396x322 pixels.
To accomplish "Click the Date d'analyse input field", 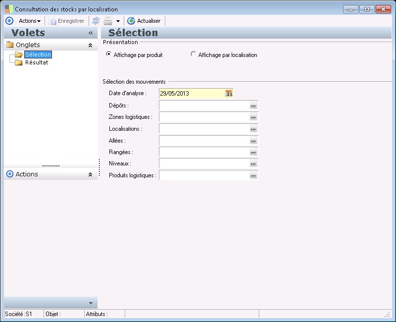I will [192, 94].
